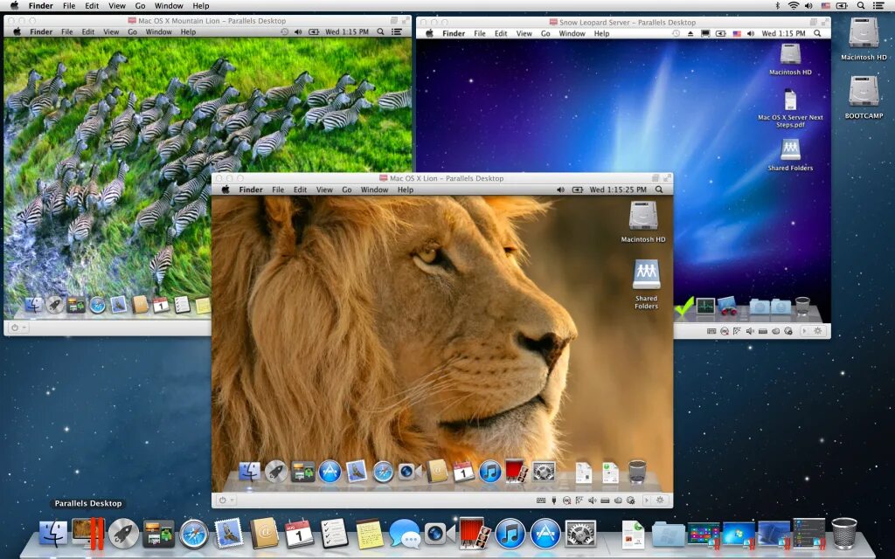
Task: Open Safari in the Lion VM Dock
Action: pyautogui.click(x=383, y=472)
